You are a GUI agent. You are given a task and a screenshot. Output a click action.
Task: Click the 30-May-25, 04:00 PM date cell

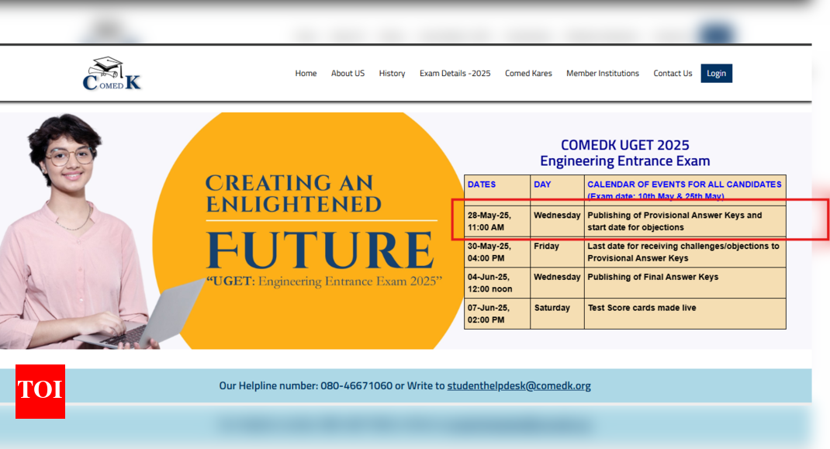[x=497, y=252]
